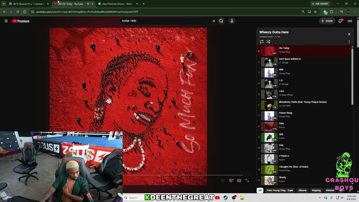Screen dimensions: 359x202
Task: Play "I Am" by Lil Baby
Action: point(304,94)
